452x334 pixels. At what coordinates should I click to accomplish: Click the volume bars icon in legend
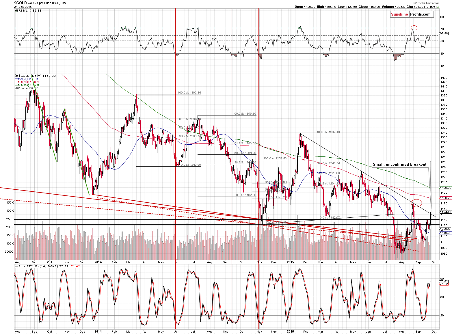[x=16, y=88]
